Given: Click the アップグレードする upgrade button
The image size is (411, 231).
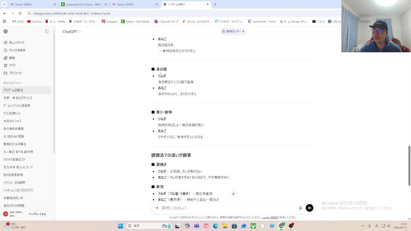Looking at the screenshot, I should click(37, 214).
